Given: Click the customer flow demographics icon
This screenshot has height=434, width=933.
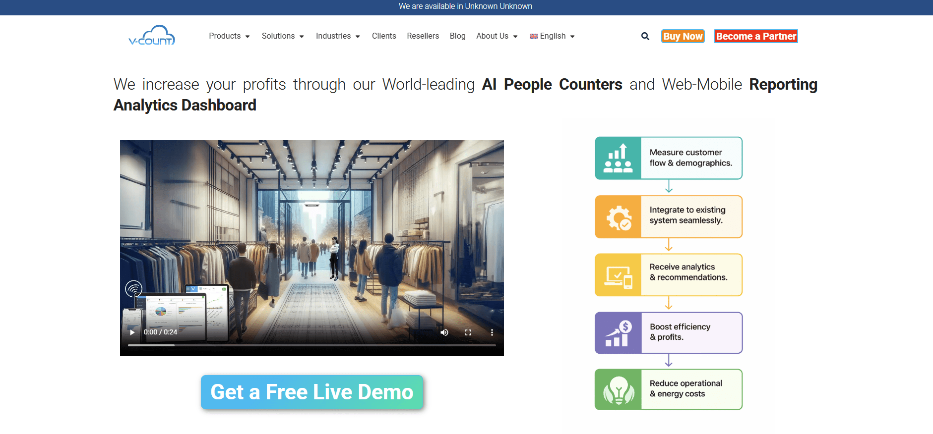Looking at the screenshot, I should [x=618, y=158].
